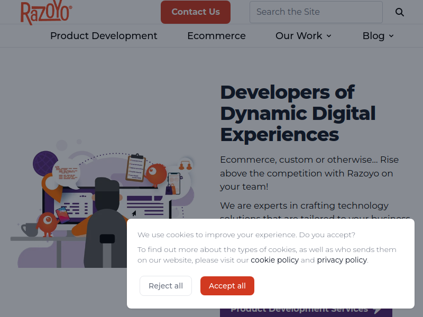The image size is (423, 317).
Task: Click the hero developer illustration
Action: click(x=103, y=203)
